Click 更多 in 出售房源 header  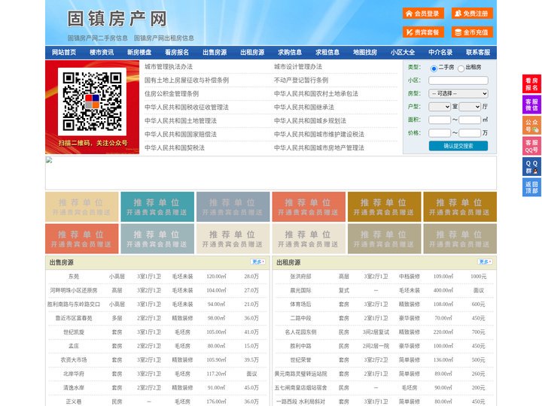tap(258, 262)
